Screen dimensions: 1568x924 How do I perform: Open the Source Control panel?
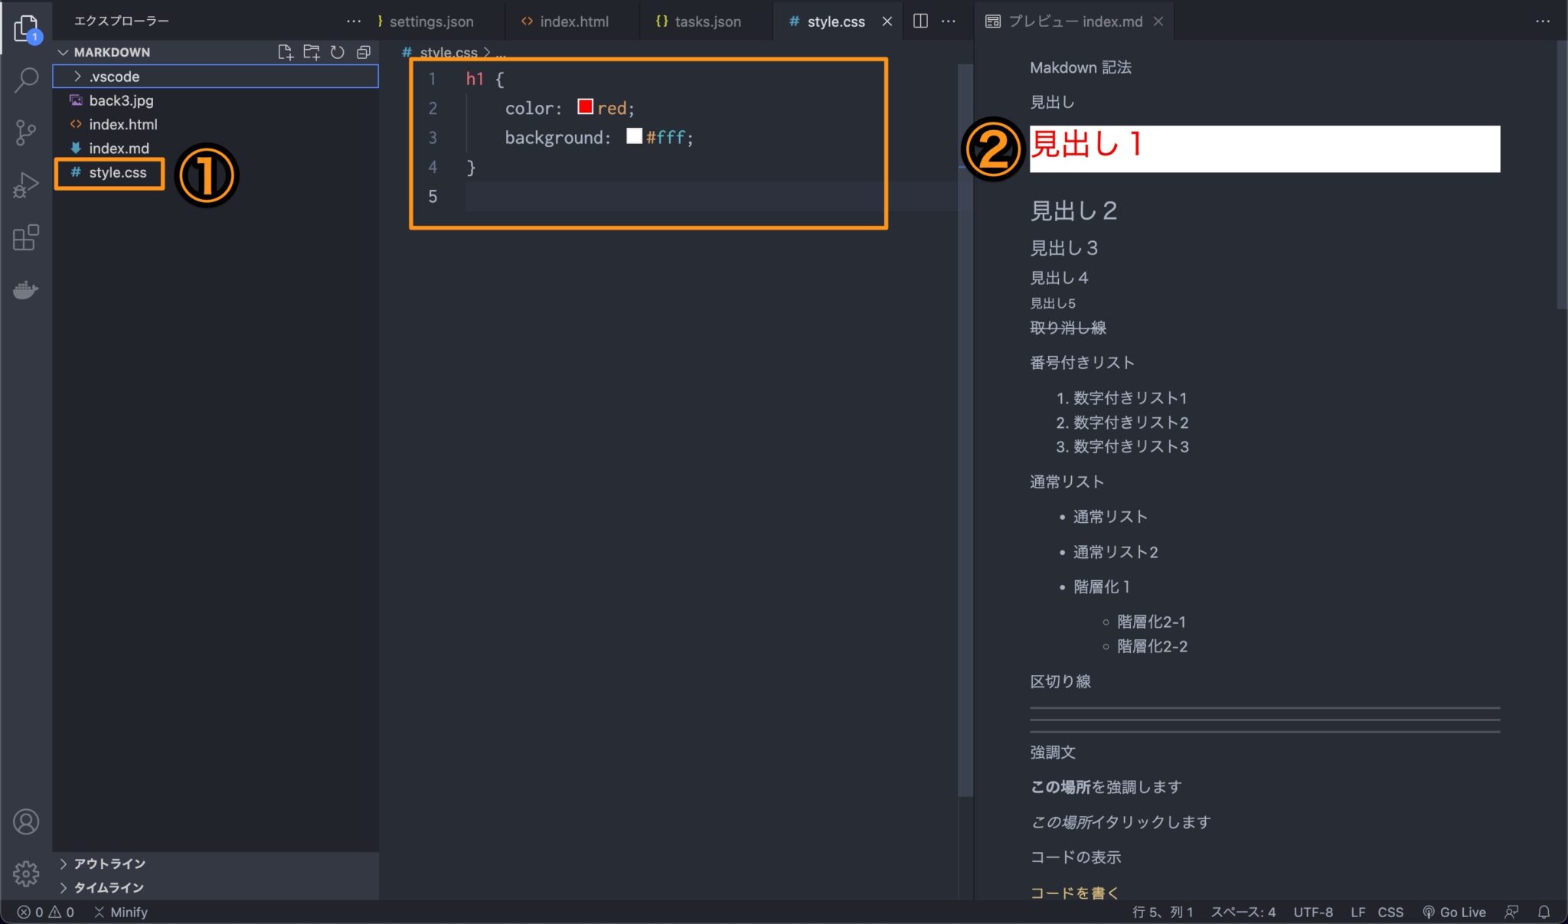pos(26,132)
